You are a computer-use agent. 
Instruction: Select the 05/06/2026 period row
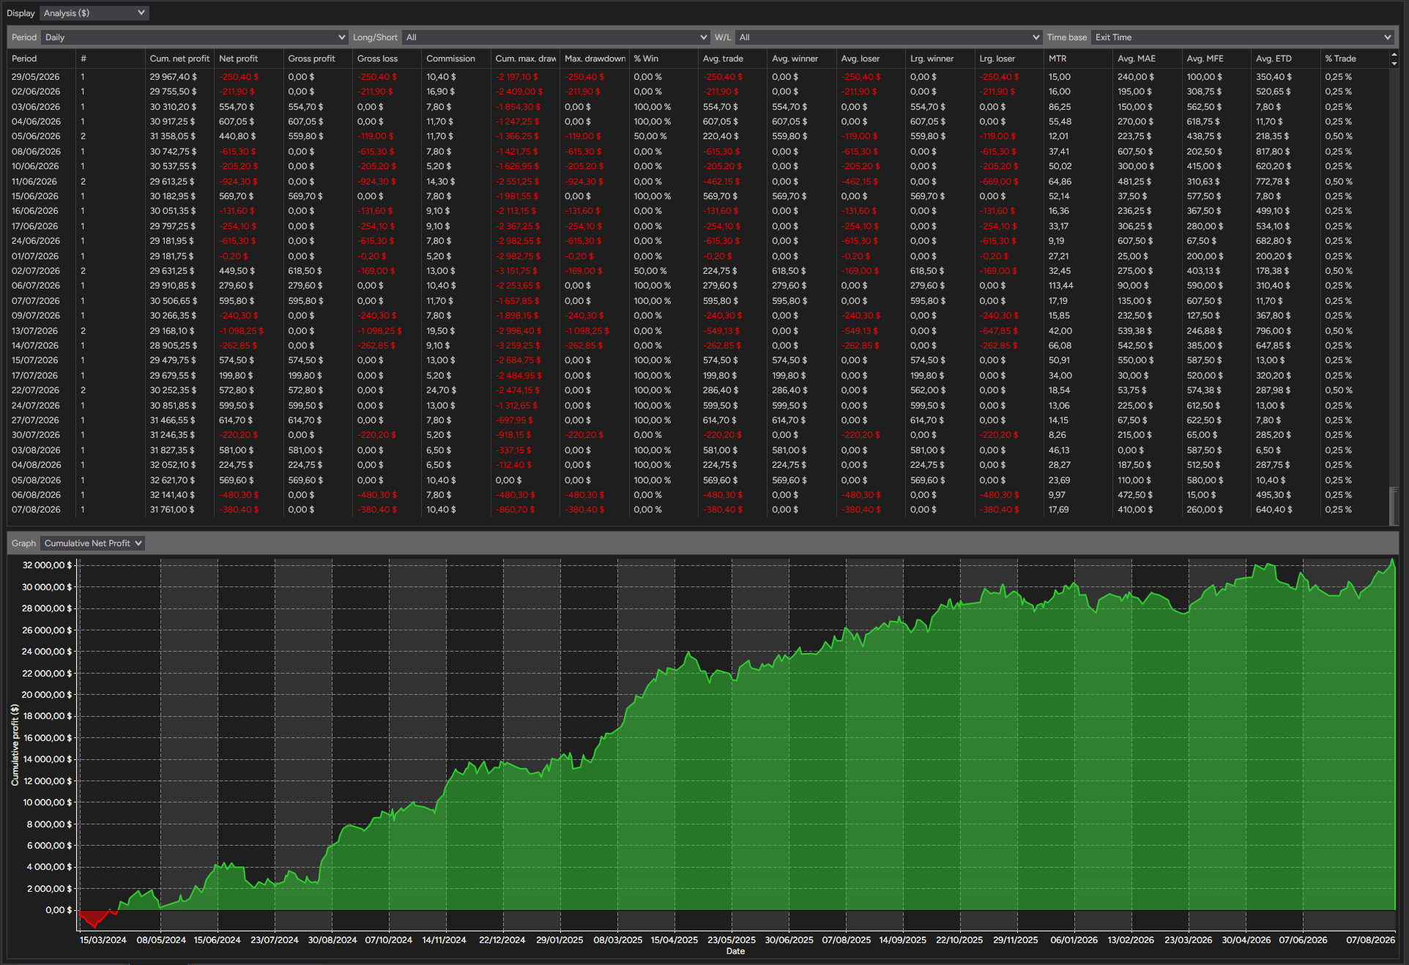[x=699, y=136]
